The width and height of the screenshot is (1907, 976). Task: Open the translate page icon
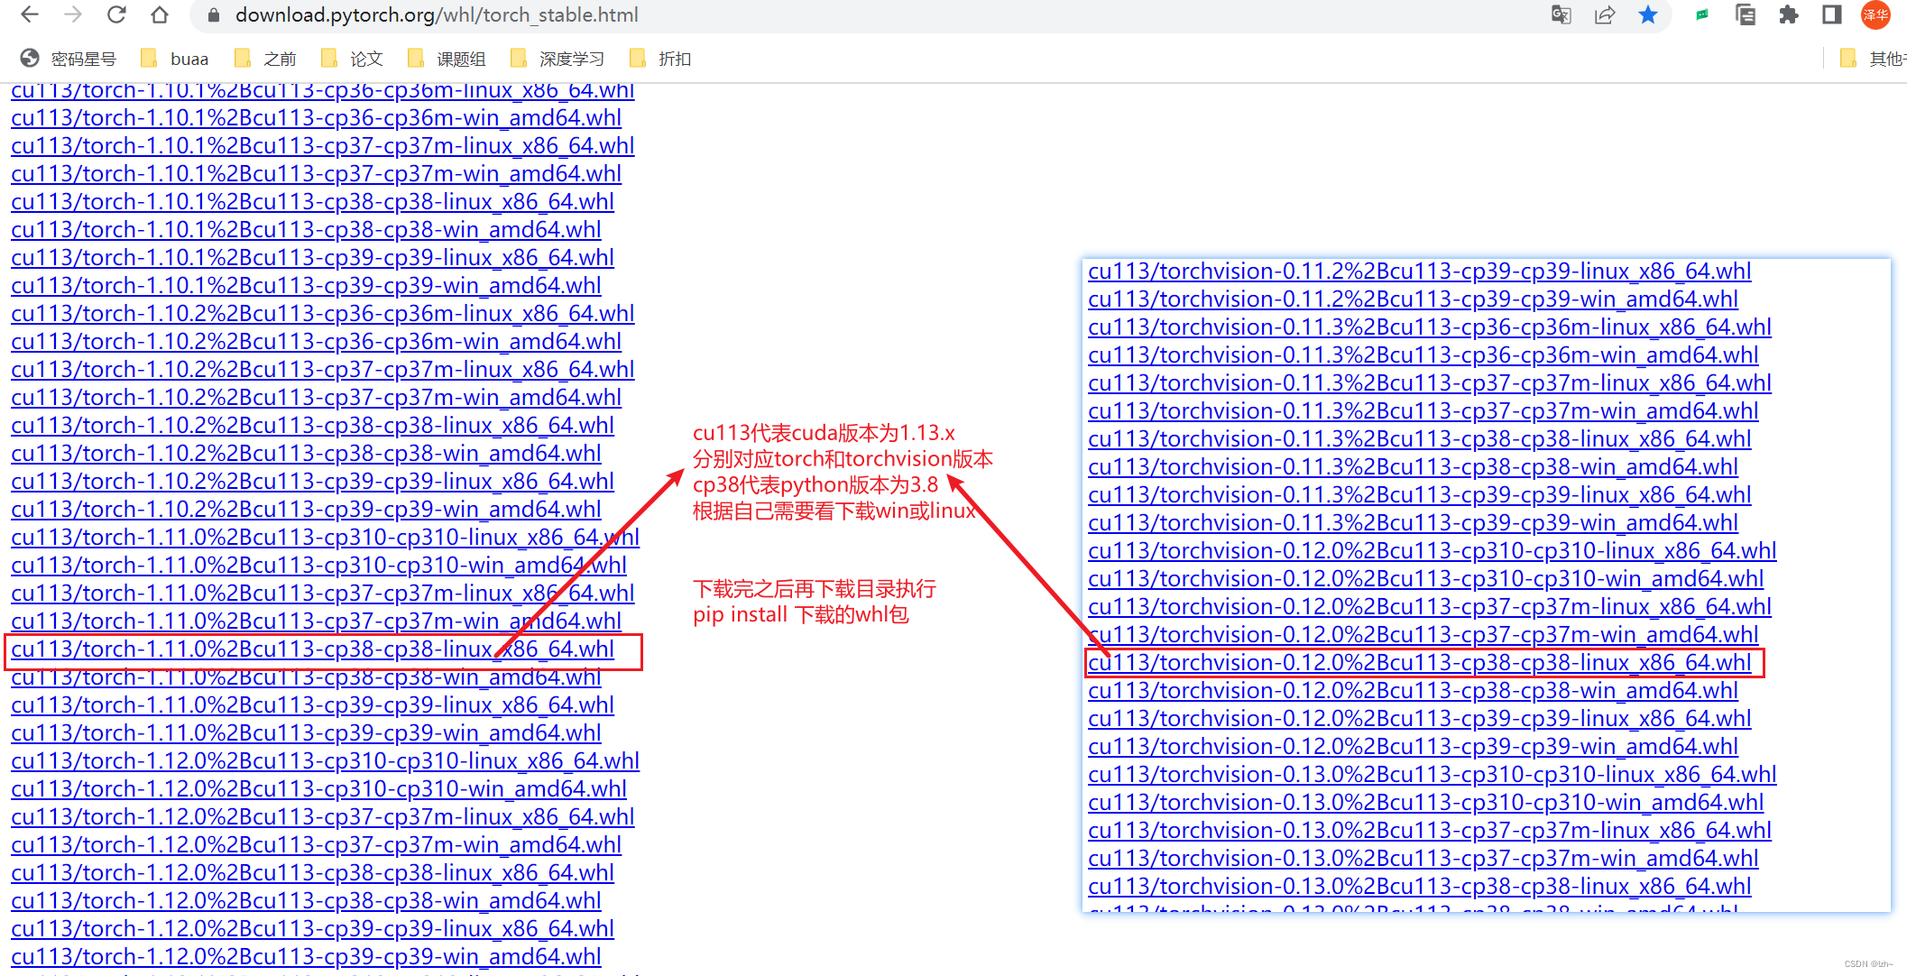pyautogui.click(x=1561, y=14)
